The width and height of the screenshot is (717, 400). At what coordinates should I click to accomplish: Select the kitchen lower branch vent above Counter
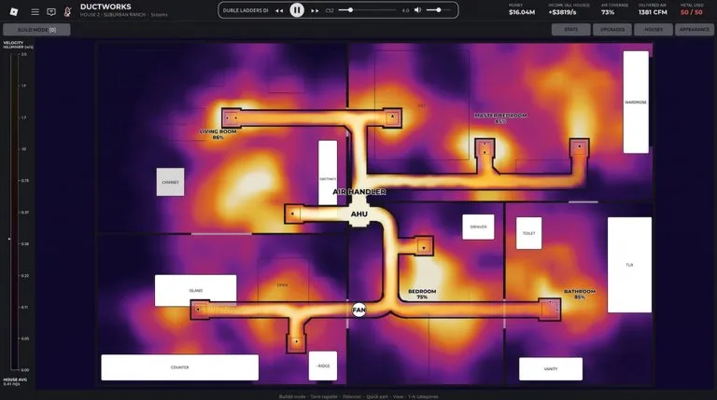tap(296, 343)
